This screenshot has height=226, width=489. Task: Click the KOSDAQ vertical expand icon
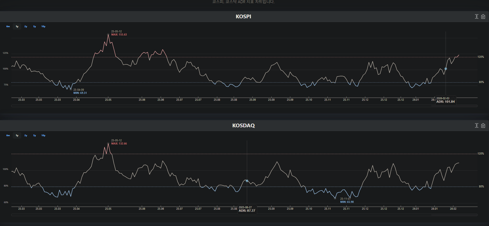point(477,126)
